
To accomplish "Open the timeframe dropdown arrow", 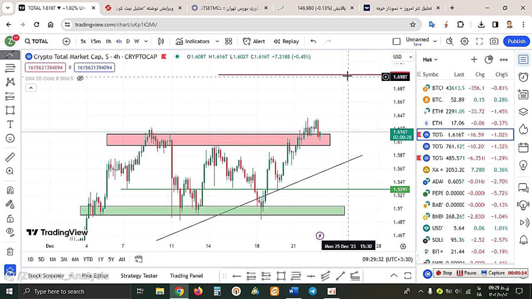I will pos(146,41).
